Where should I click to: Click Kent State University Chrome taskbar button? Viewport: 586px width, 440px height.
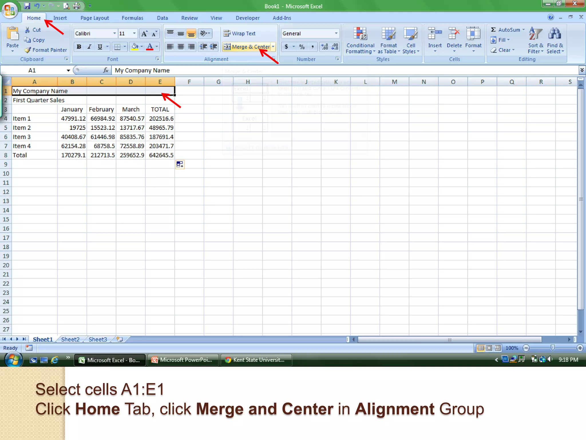coord(256,360)
